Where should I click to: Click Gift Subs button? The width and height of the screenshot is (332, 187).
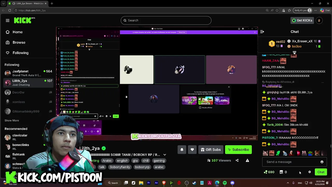point(211,150)
